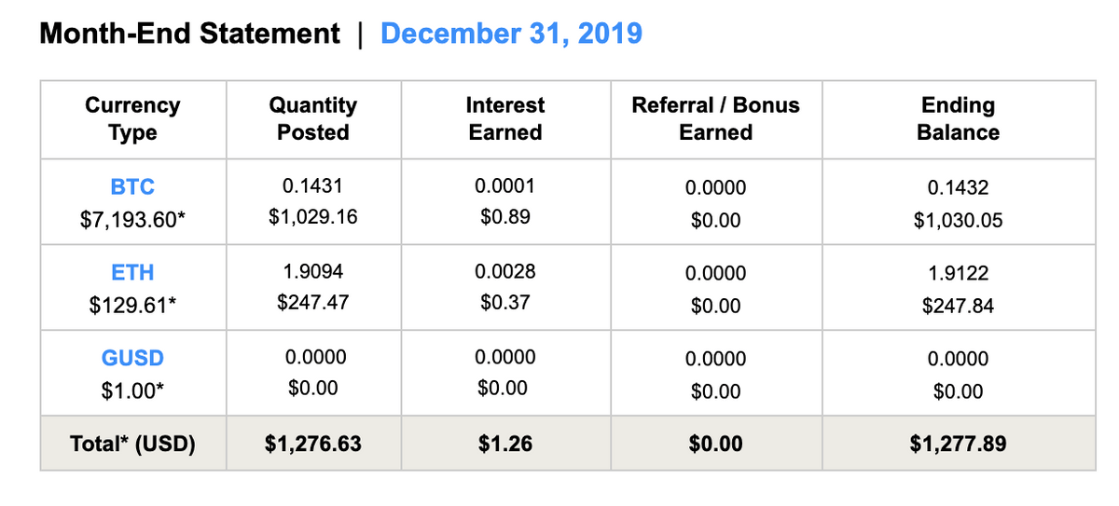Click the Referral / Bonus Earned header
Viewport: 1119px width, 506px height.
[x=715, y=119]
